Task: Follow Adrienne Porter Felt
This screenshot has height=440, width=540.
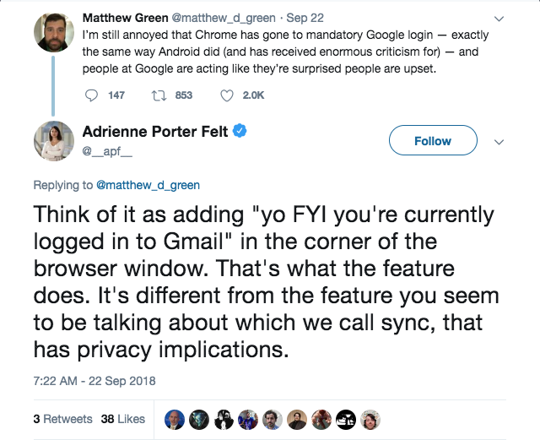Action: (x=432, y=141)
